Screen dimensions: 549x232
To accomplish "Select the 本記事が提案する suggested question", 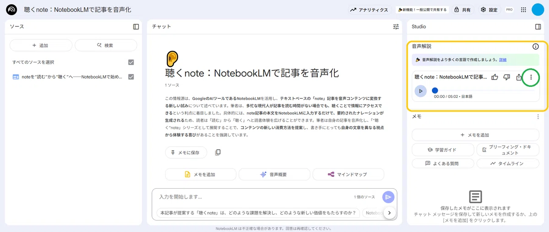I will tap(258, 213).
